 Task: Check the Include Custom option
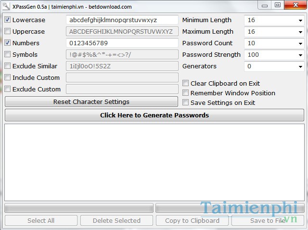pos(8,78)
